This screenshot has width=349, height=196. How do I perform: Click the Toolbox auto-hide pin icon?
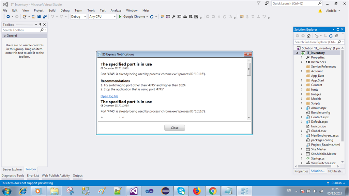coord(40,25)
